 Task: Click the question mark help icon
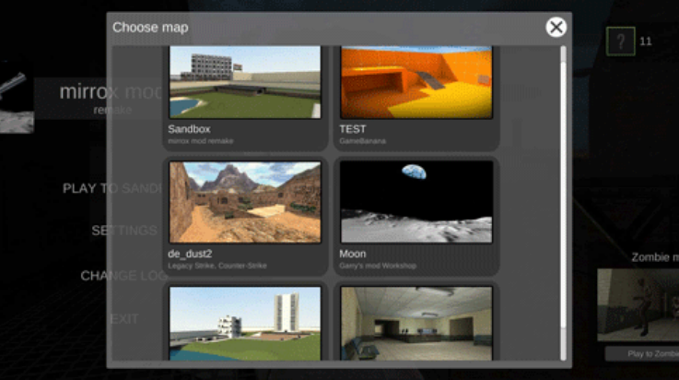click(620, 42)
